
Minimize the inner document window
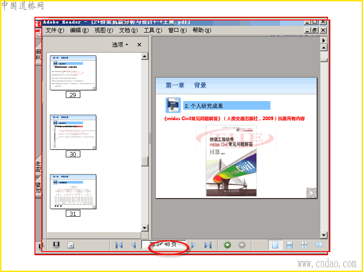pyautogui.click(x=307, y=30)
